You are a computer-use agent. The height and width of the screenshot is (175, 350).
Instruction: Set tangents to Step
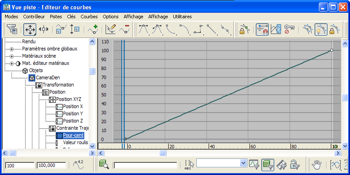(x=198, y=29)
